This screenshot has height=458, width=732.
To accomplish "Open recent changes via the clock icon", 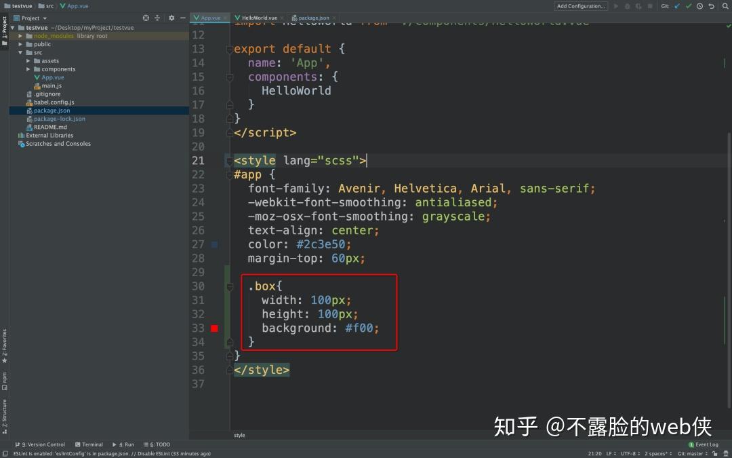I will tap(699, 6).
